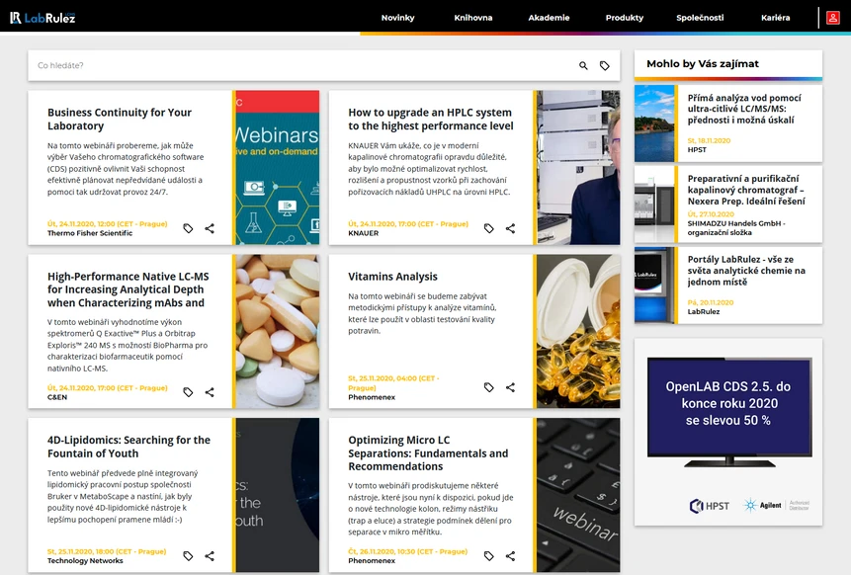Viewport: 851px width, 575px height.
Task: Open the Vitamins Analysis article title
Action: pyautogui.click(x=392, y=277)
